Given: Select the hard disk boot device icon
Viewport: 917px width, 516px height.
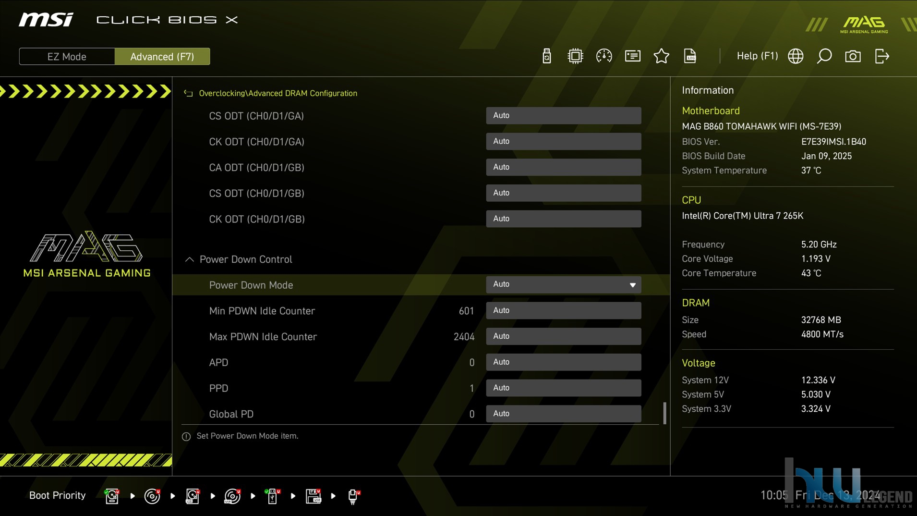Looking at the screenshot, I should (112, 496).
